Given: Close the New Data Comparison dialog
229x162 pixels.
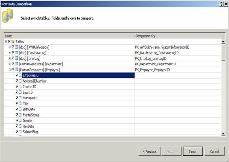Looking at the screenshot, I should coord(226,4).
